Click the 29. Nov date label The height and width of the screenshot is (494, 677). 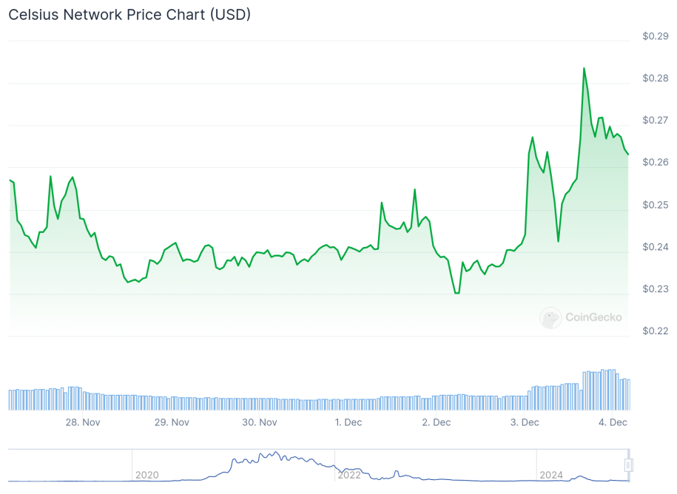click(x=172, y=422)
